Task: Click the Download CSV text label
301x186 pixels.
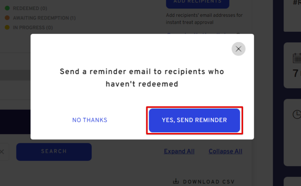Action: pyautogui.click(x=209, y=182)
